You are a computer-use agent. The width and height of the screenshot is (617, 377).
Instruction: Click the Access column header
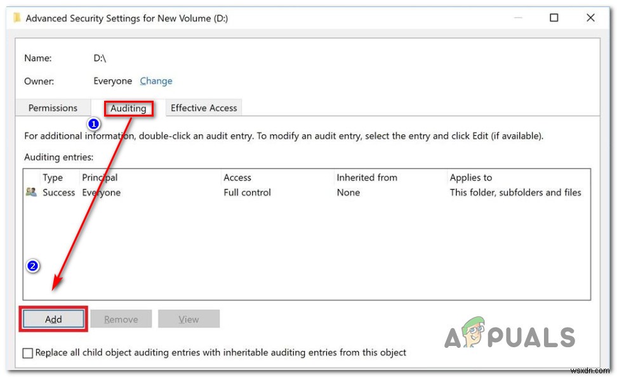coord(237,177)
